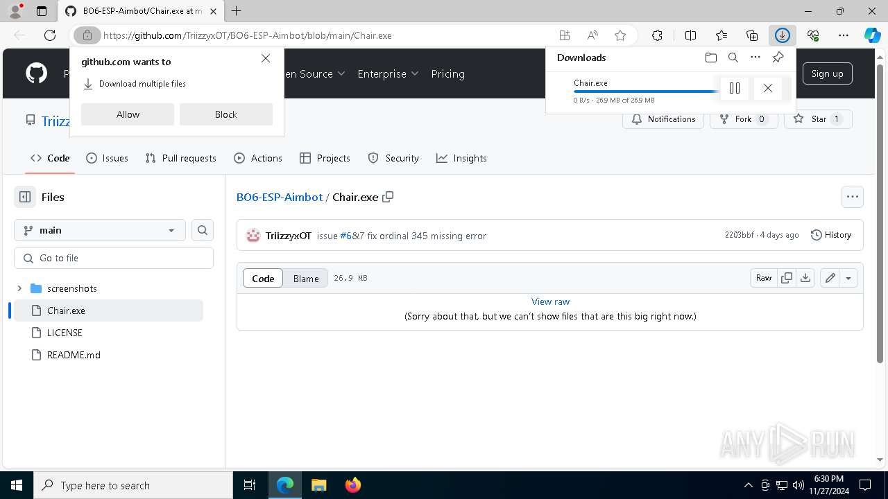Click Raw button
This screenshot has width=888, height=499.
[764, 278]
